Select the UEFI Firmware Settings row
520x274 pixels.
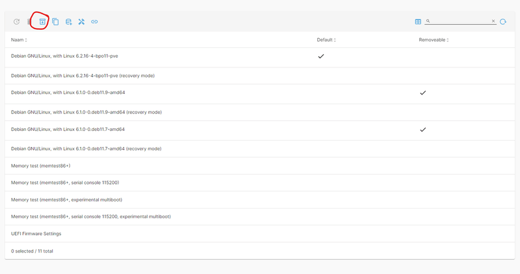36,233
